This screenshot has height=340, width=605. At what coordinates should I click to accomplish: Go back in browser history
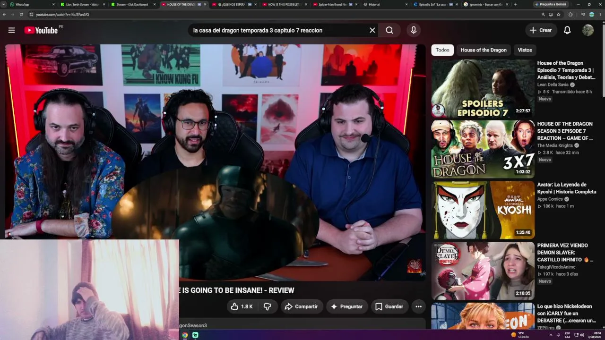point(4,15)
